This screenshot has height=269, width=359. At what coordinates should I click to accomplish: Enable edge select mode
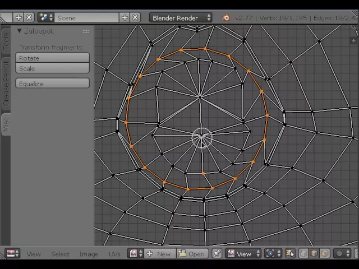click(x=314, y=253)
